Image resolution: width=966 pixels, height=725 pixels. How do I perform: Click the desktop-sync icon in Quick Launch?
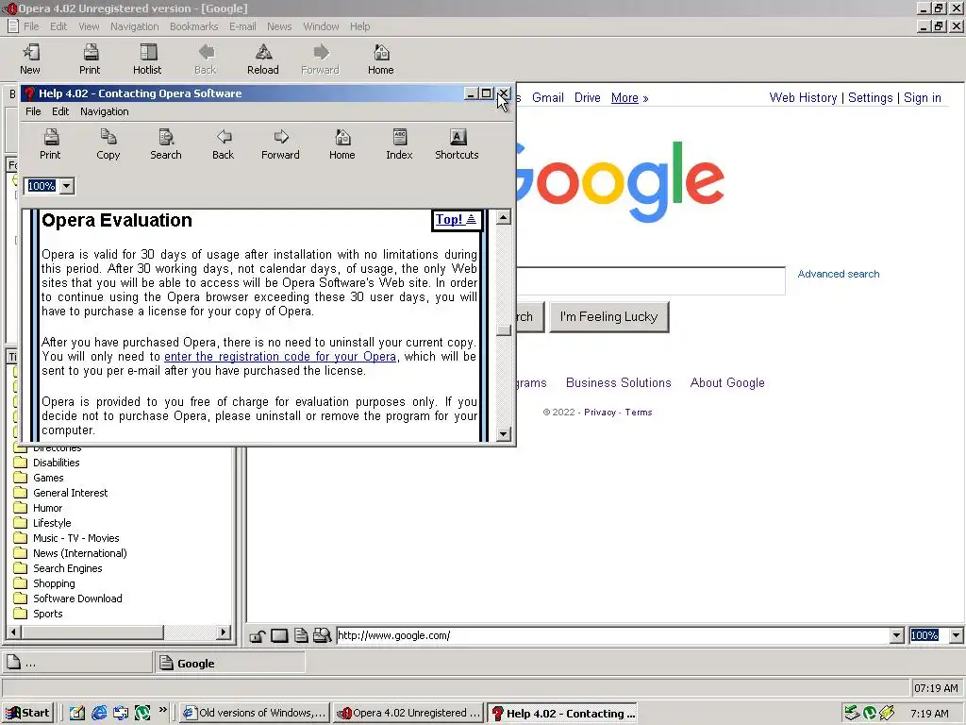[121, 714]
